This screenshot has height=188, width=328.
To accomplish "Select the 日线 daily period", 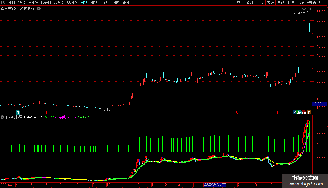I will click(x=84, y=3).
